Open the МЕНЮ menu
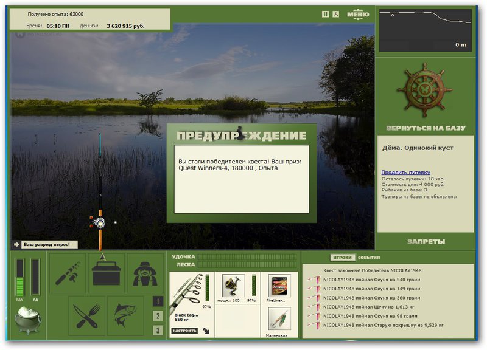Image resolution: width=487 pixels, height=350 pixels. (x=358, y=14)
